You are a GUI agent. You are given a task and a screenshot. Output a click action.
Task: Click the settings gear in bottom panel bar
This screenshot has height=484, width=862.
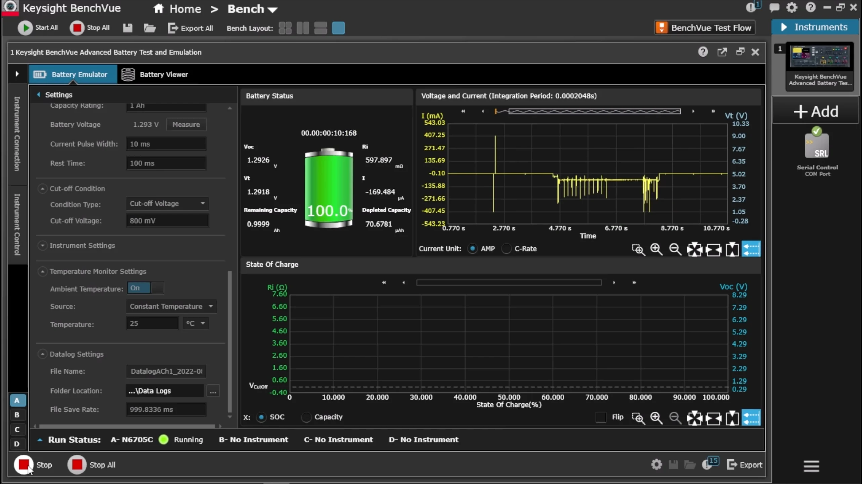656,465
